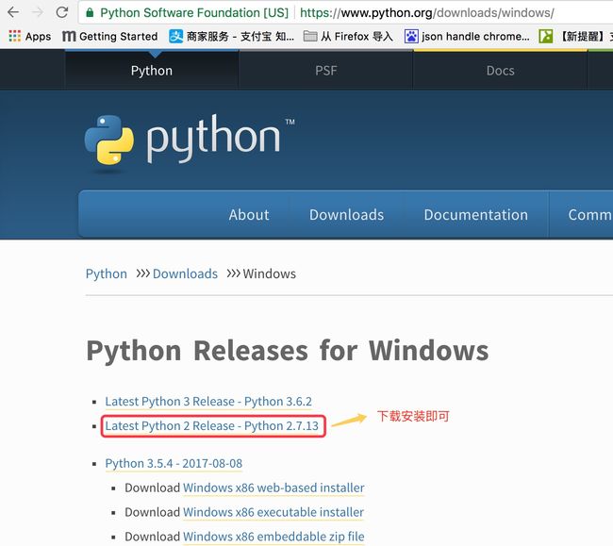Click the Windows breadcrumb text
The image size is (613, 546).
pyautogui.click(x=270, y=273)
